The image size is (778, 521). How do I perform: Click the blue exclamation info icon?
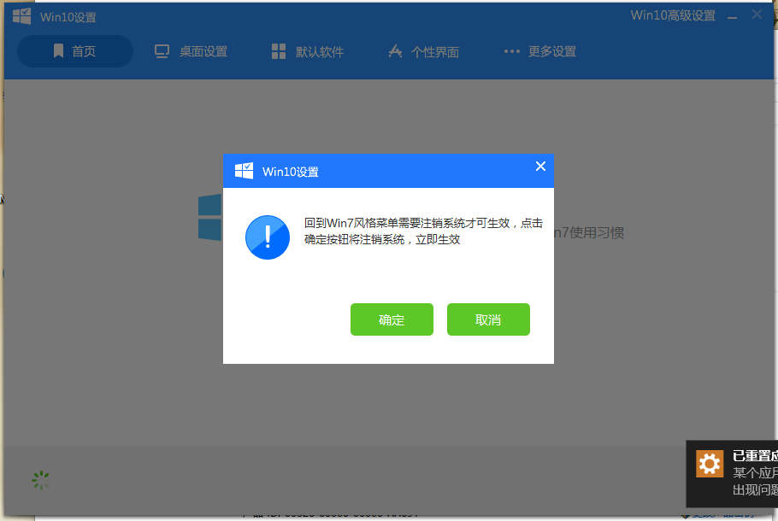tap(268, 237)
